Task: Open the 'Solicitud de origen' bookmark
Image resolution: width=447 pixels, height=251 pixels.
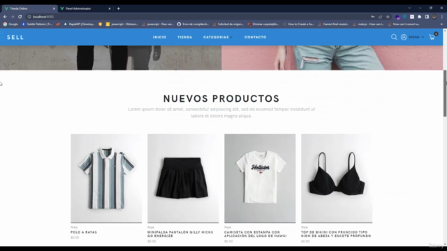Action: click(228, 24)
